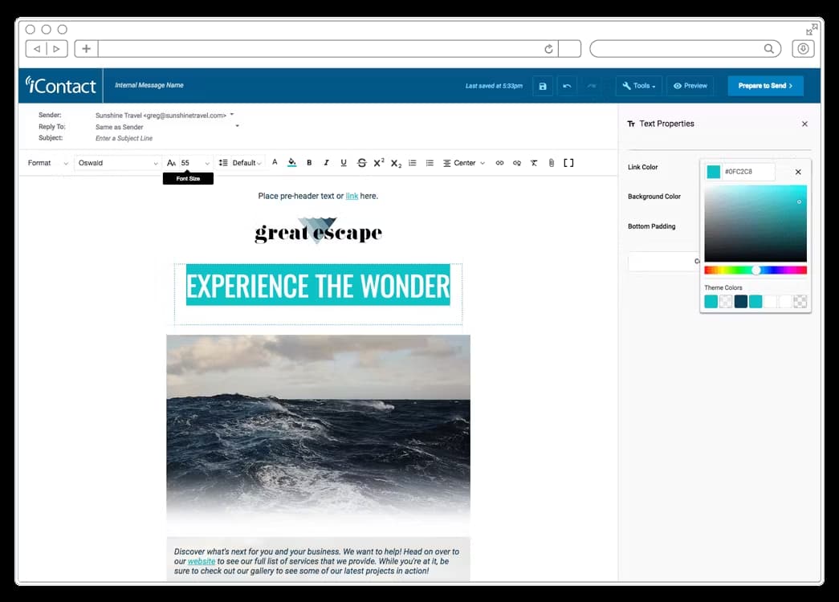Open the Oswald font family dropdown

coord(118,163)
